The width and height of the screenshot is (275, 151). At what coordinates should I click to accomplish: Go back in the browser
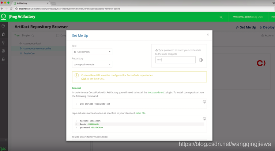tap(2, 9)
